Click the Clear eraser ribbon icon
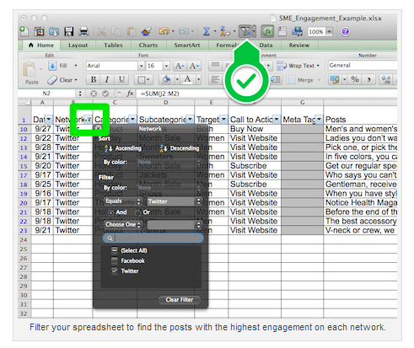Screen dimensions: 414x348 click(51, 80)
